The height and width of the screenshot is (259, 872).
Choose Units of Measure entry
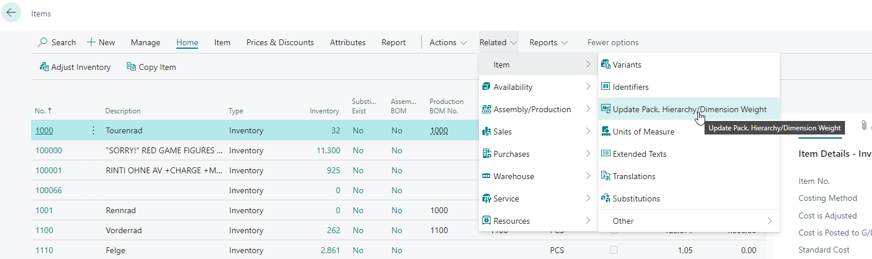tap(643, 132)
